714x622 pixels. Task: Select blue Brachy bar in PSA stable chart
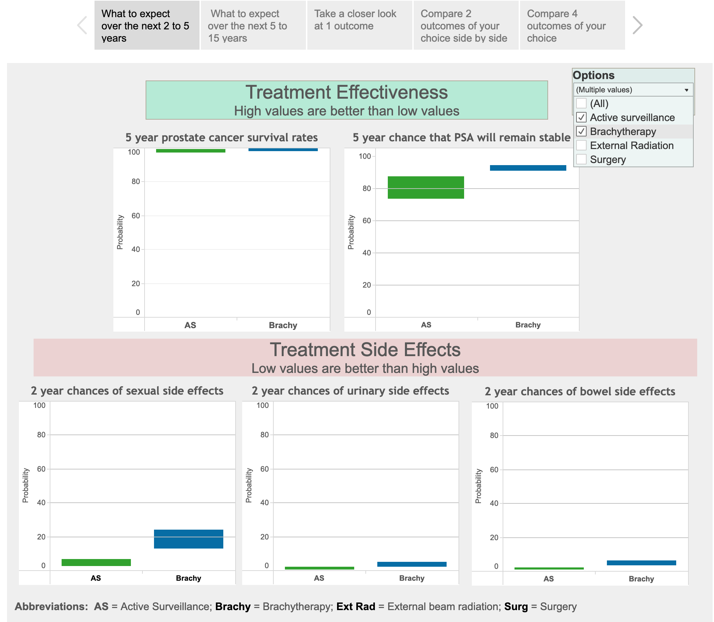[528, 168]
